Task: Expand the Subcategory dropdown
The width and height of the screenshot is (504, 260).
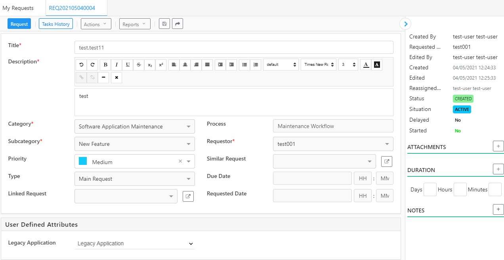Action: 134,144
